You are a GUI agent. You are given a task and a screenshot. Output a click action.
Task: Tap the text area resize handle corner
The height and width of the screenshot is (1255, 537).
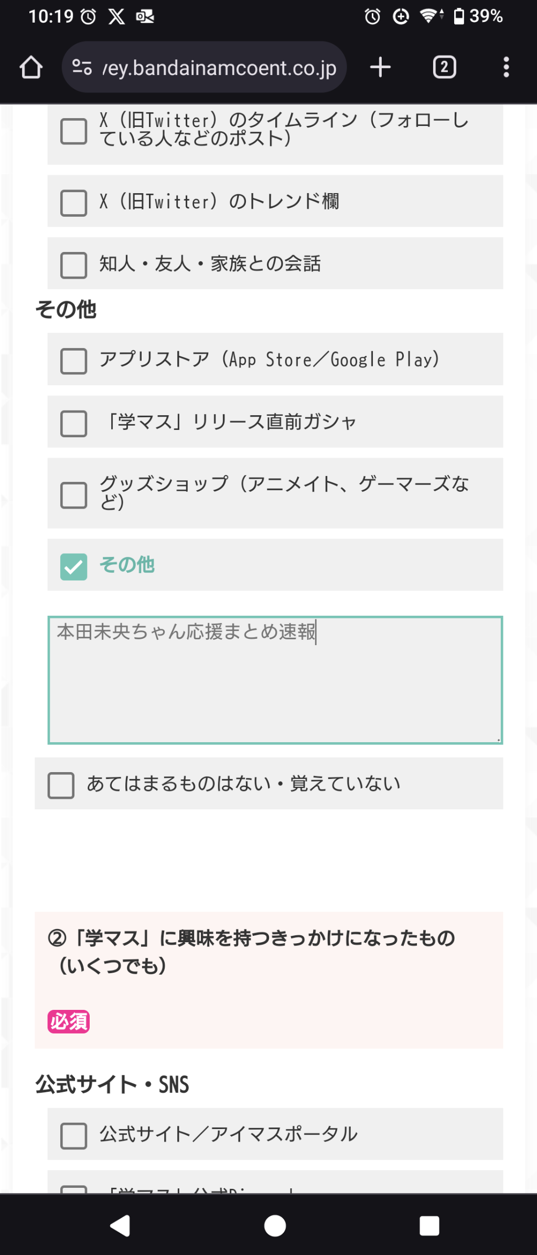[498, 740]
